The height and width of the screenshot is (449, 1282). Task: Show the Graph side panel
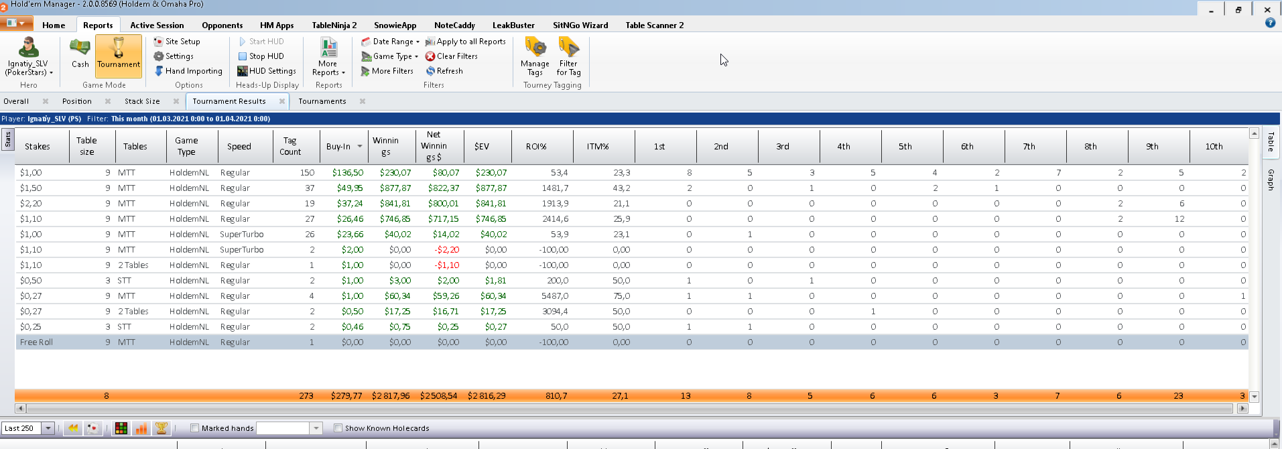1271,180
